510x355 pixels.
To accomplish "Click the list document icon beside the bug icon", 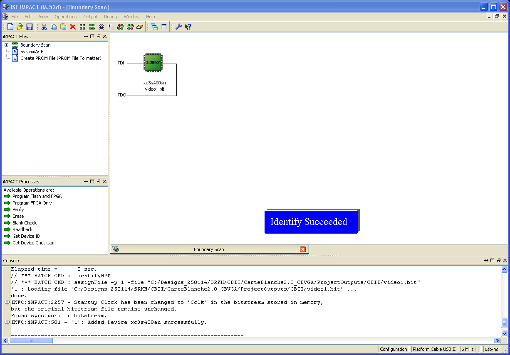I will (111, 27).
